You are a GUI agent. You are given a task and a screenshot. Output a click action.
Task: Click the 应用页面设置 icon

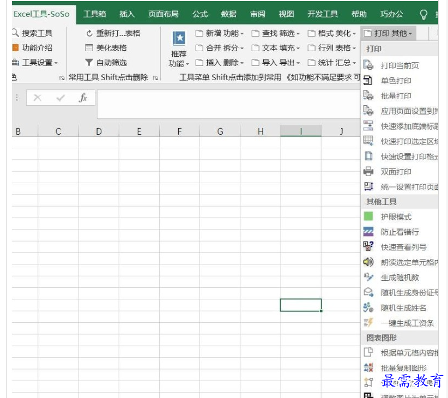[368, 111]
